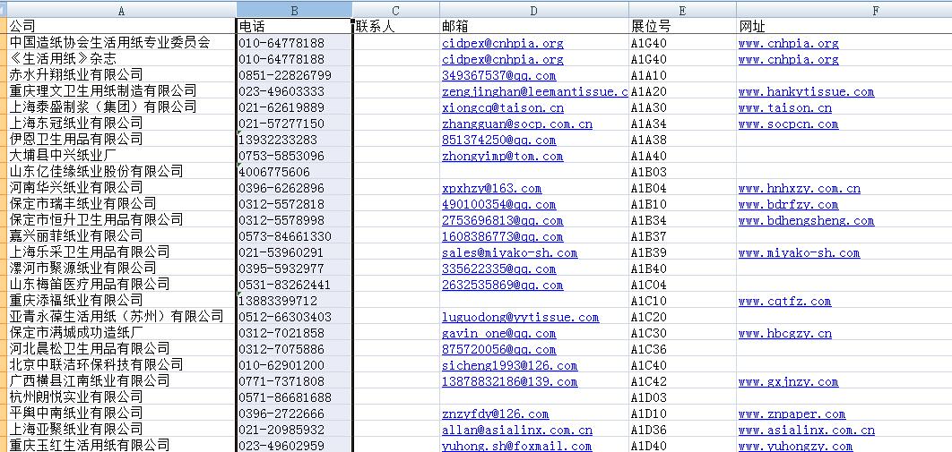Select cell 漯河市聚源纸业有限公司
952x452 pixels.
pyautogui.click(x=121, y=269)
